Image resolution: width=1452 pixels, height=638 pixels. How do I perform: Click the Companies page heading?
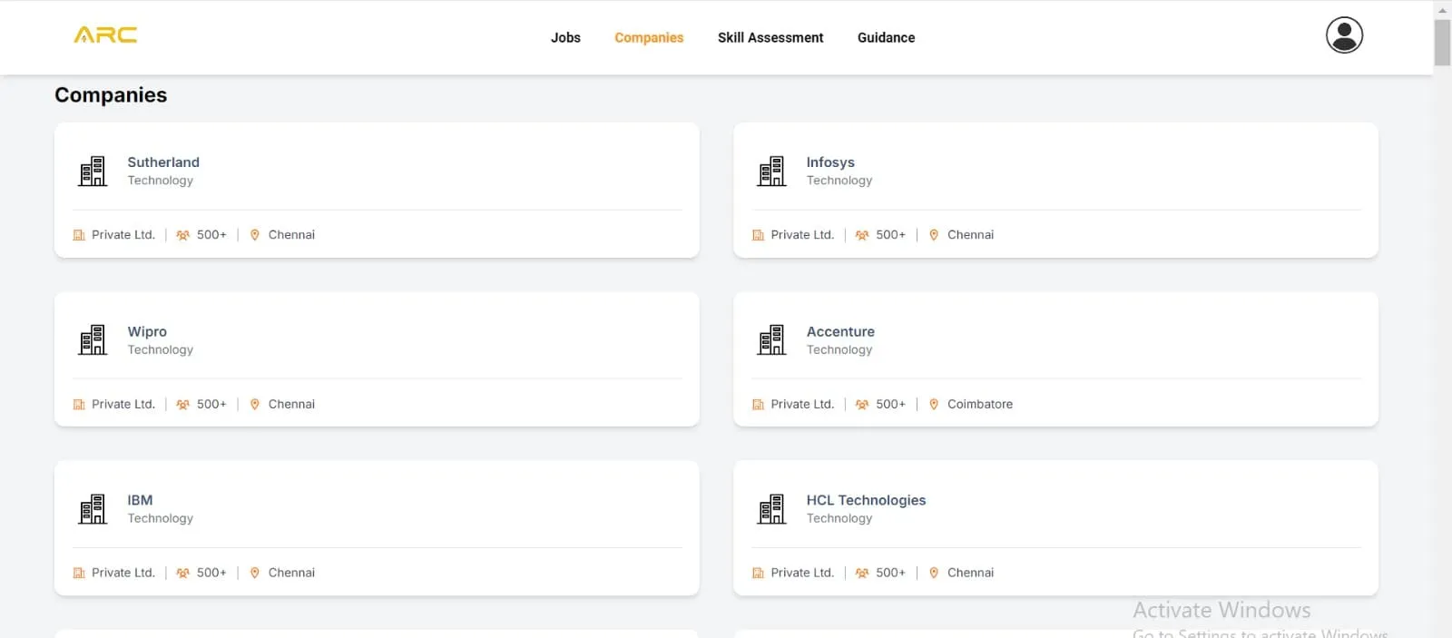pyautogui.click(x=111, y=95)
